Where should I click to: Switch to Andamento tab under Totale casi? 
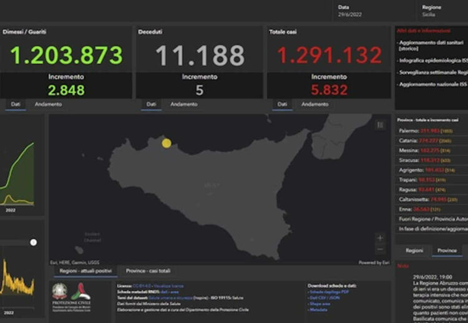coord(315,104)
